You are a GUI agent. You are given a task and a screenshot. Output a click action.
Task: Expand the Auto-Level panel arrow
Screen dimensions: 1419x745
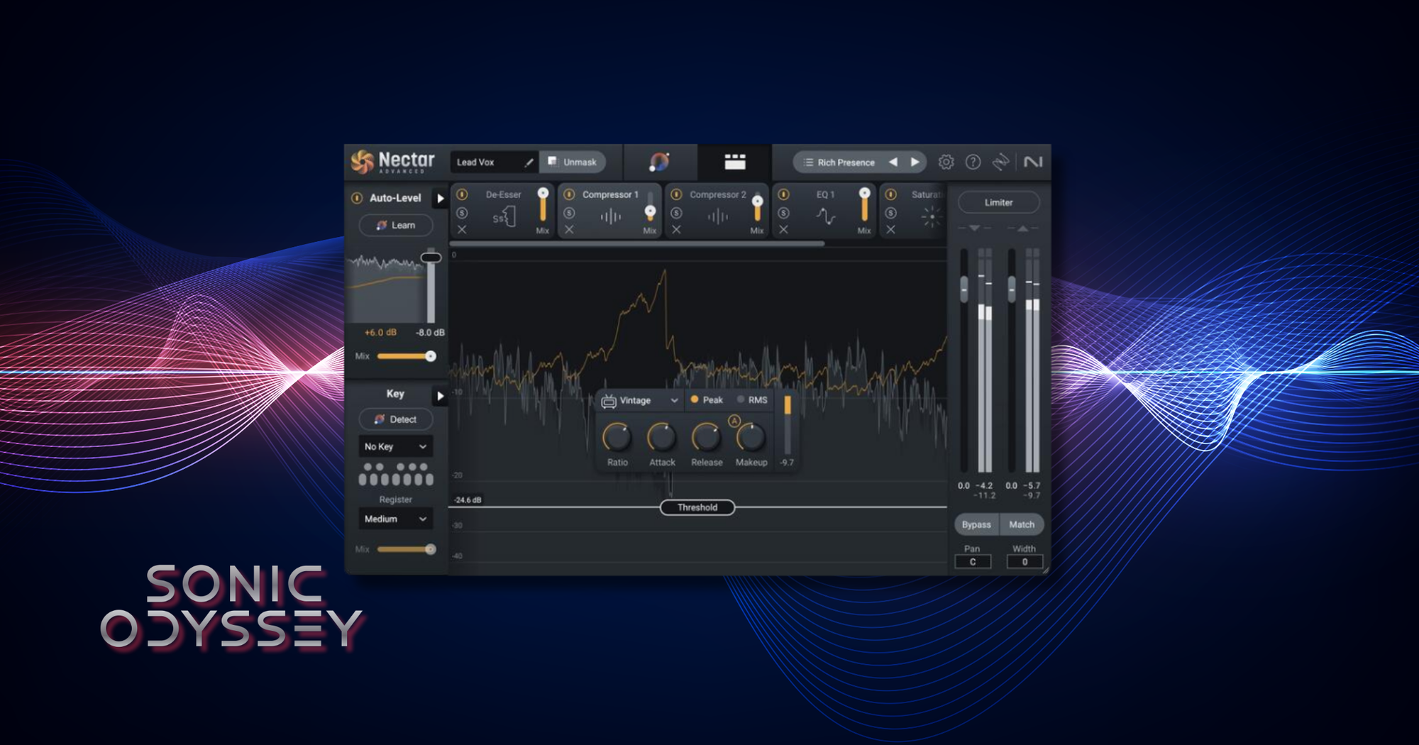(x=440, y=199)
